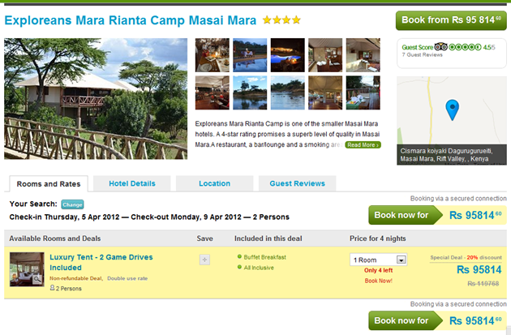The height and width of the screenshot is (335, 511).
Task: Open the 1 Room quantity dropdown
Action: pyautogui.click(x=378, y=260)
